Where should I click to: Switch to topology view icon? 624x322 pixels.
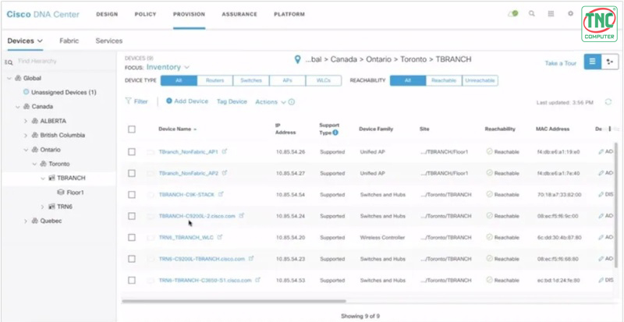tap(610, 62)
